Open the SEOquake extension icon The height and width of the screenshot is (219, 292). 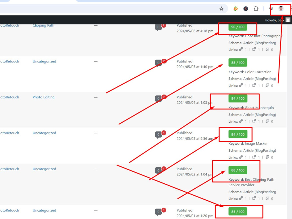(x=236, y=8)
